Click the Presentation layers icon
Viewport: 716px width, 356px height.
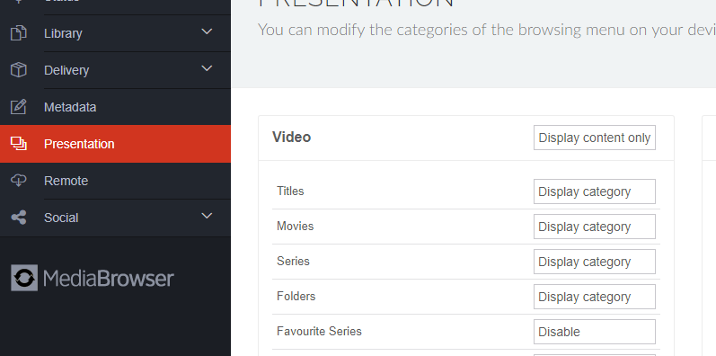(x=18, y=144)
